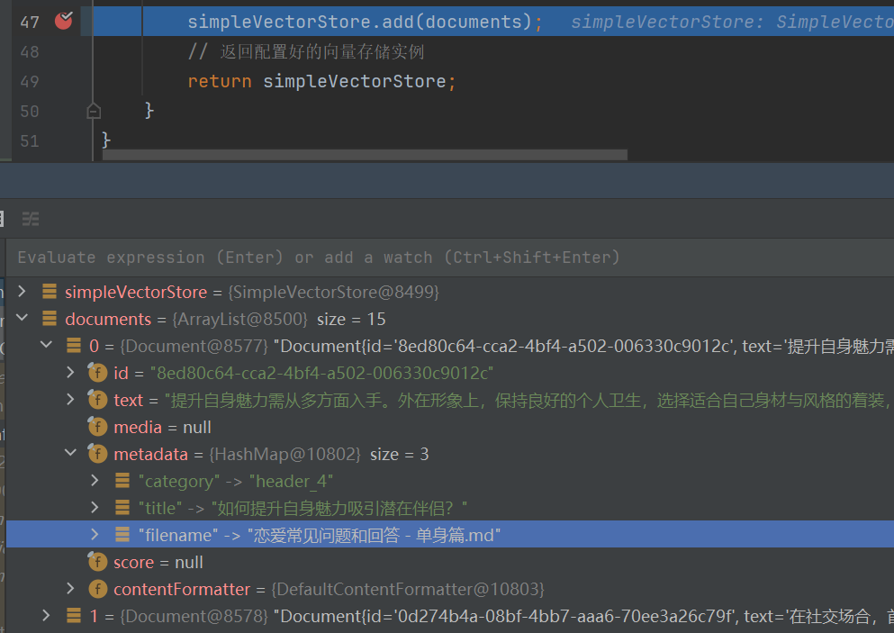The height and width of the screenshot is (633, 894).
Task: Select the simpleVectorStore variable icon
Action: click(50, 292)
